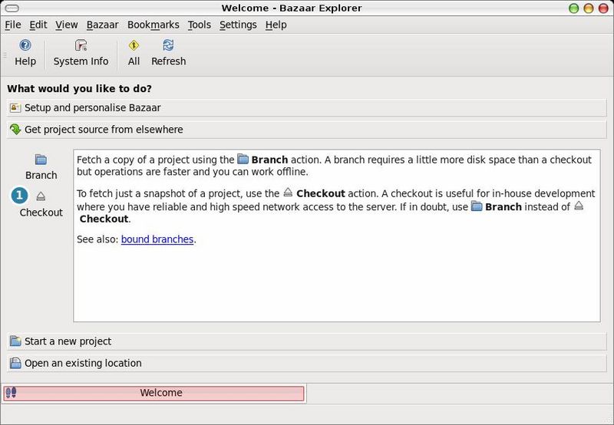Click the Setup and personalise Bazaar icon
This screenshot has width=614, height=425.
click(x=15, y=107)
